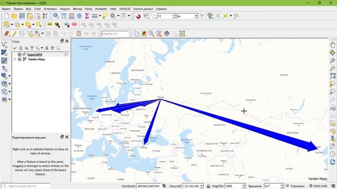Adjust the magnifier percentage stepper
The height and width of the screenshot is (189, 337).
point(244,186)
